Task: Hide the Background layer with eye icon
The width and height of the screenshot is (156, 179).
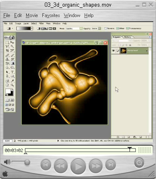Action: pos(113,51)
